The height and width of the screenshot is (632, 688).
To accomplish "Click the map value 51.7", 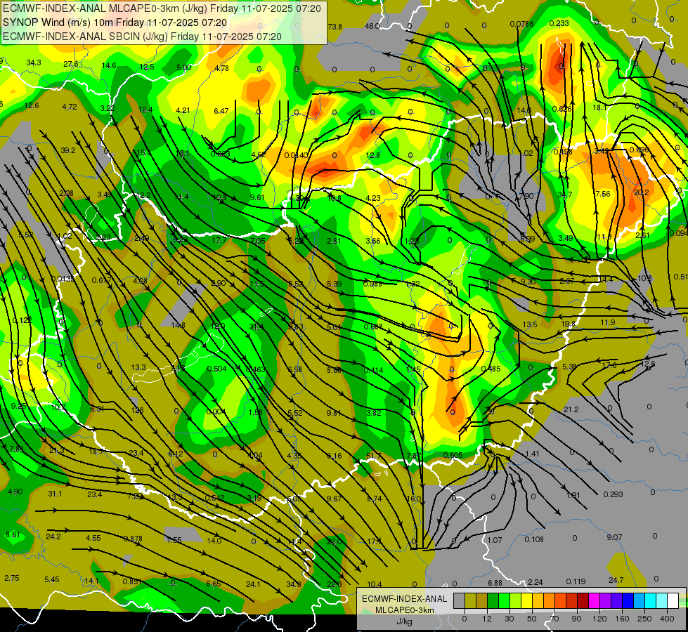I will pos(373,456).
